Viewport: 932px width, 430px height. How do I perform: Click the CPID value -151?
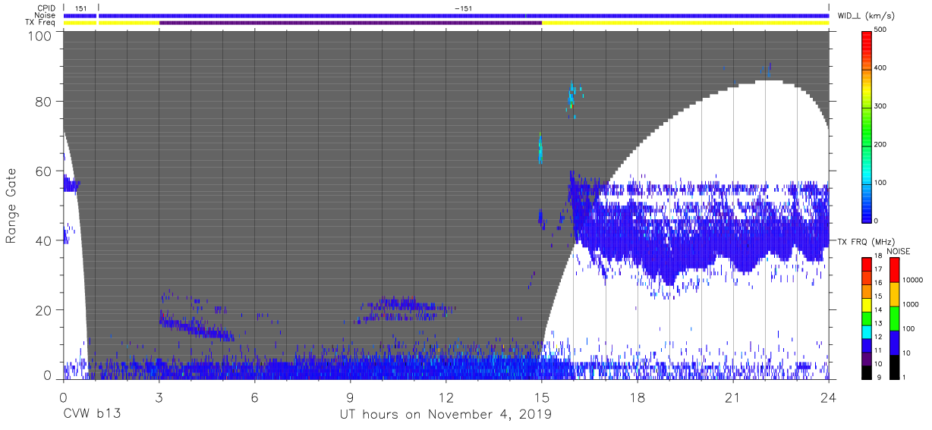(463, 8)
